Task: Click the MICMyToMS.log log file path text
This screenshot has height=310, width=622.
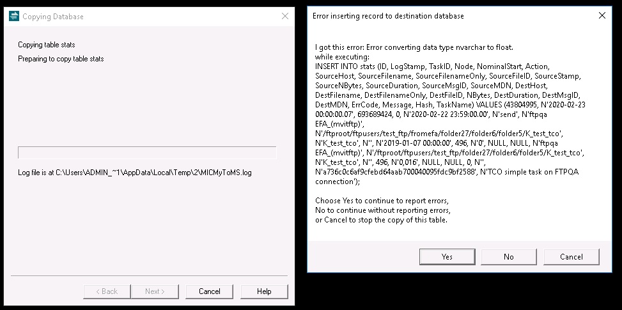Action: click(x=134, y=173)
